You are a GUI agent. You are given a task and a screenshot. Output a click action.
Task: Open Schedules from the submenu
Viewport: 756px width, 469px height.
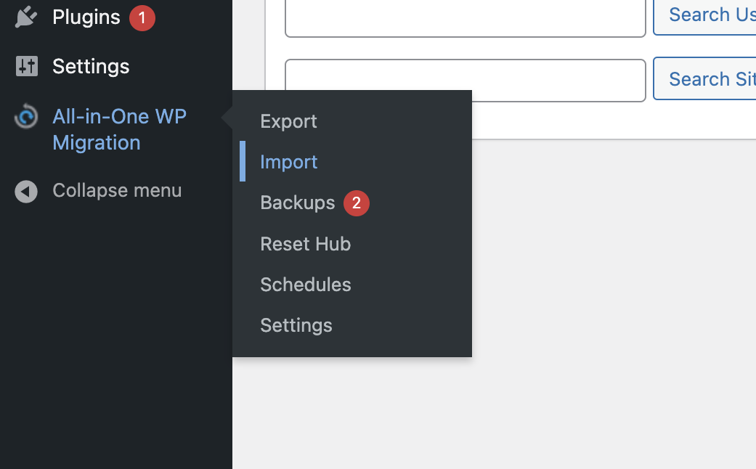pyautogui.click(x=305, y=285)
